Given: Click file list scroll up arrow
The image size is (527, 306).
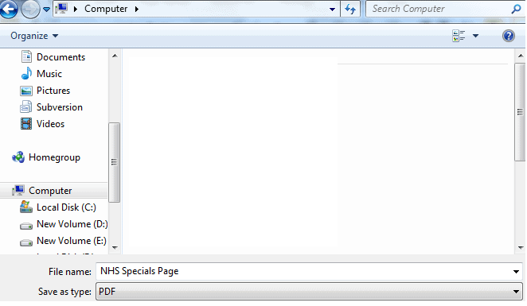Looking at the screenshot, I should tap(521, 56).
